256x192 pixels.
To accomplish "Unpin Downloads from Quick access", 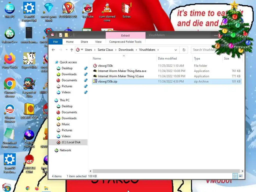I will [x=86, y=74].
